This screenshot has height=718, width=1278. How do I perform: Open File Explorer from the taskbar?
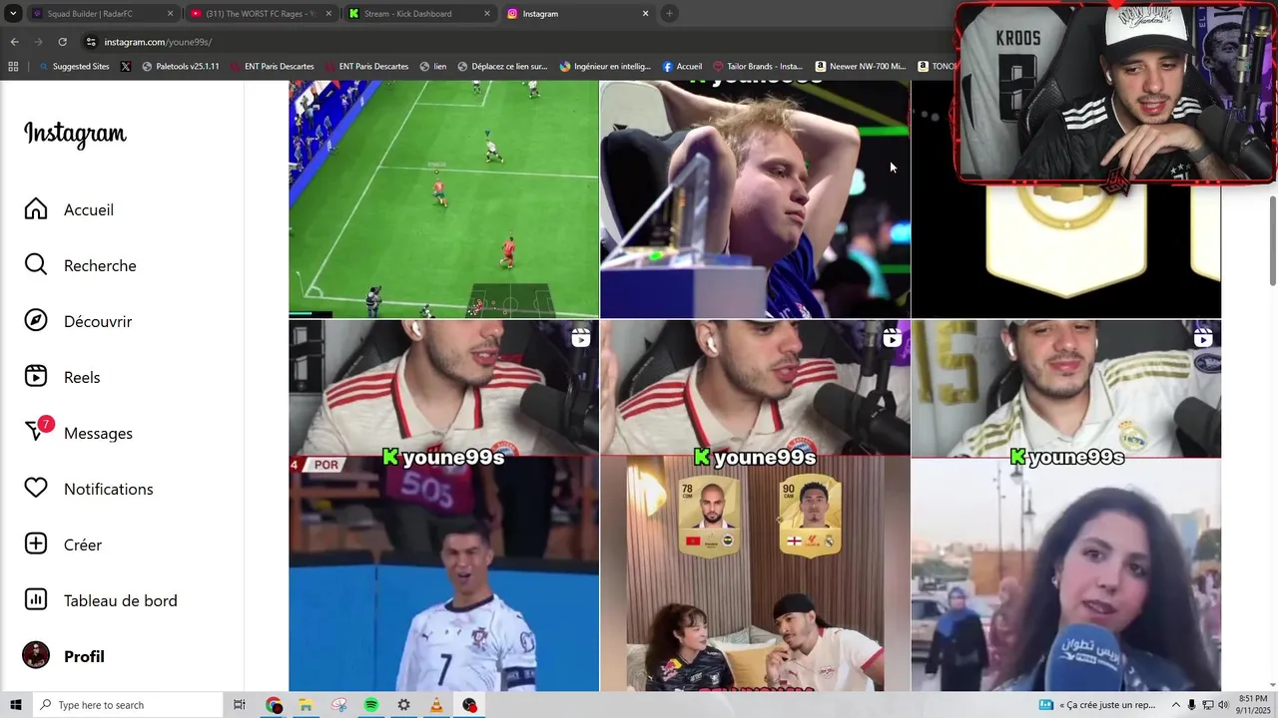point(306,705)
